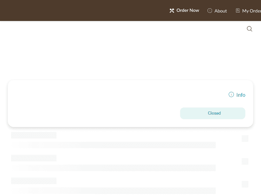Click the About circle info icon

pyautogui.click(x=210, y=11)
